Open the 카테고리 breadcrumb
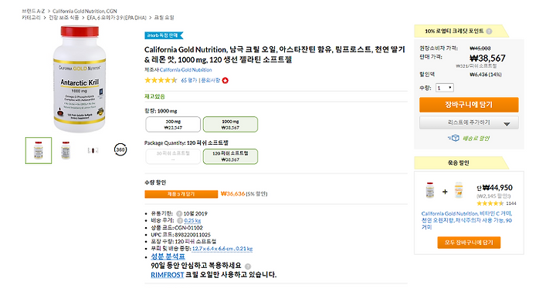 (x=31, y=18)
